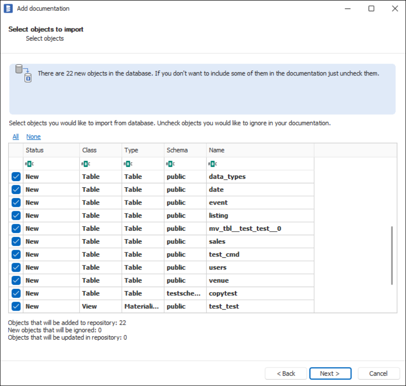Maximize the Add documentation window

[371, 9]
